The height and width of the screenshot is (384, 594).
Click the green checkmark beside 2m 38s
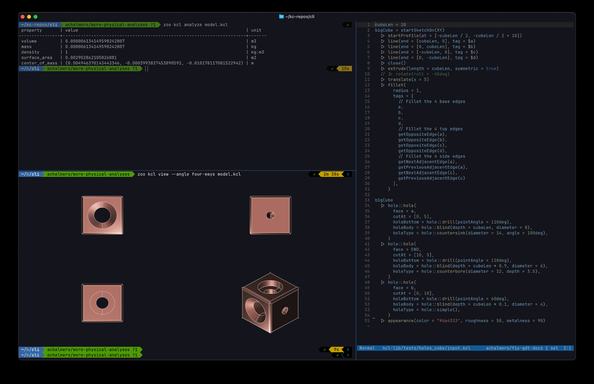click(x=314, y=174)
